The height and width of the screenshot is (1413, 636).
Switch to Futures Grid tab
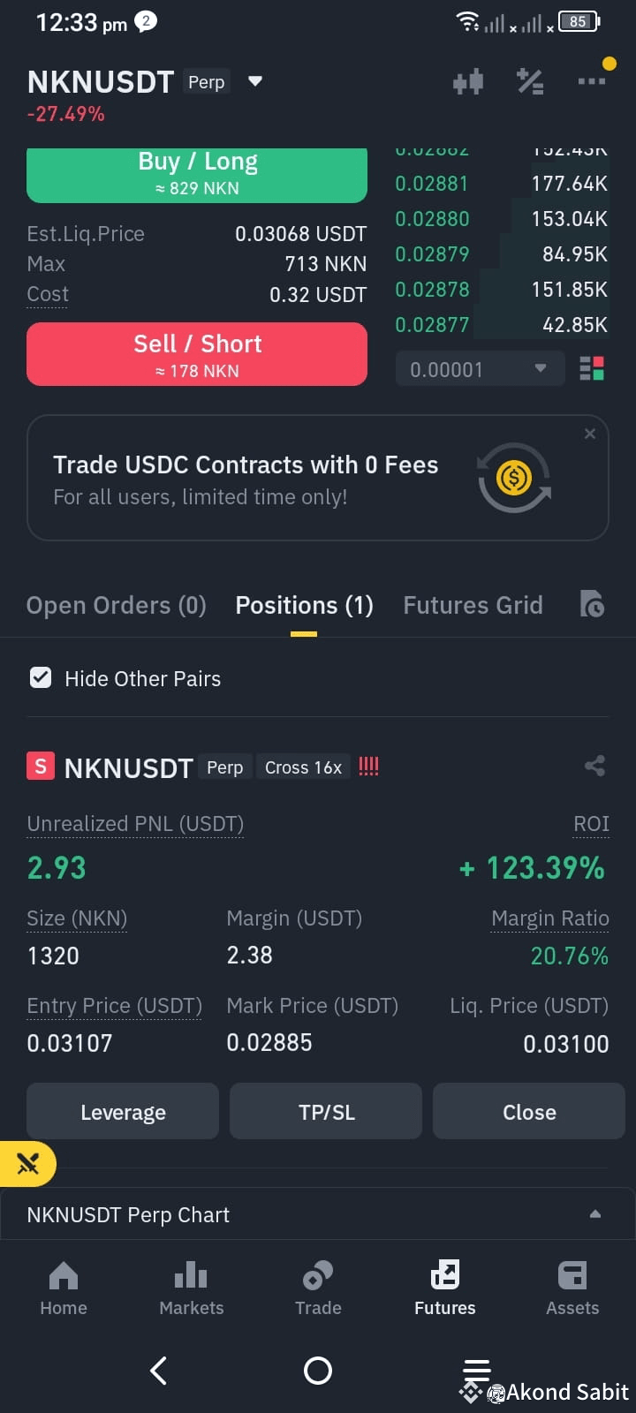coord(473,606)
